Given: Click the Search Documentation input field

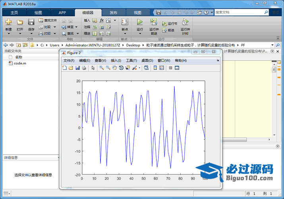Looking at the screenshot, I should [x=242, y=13].
